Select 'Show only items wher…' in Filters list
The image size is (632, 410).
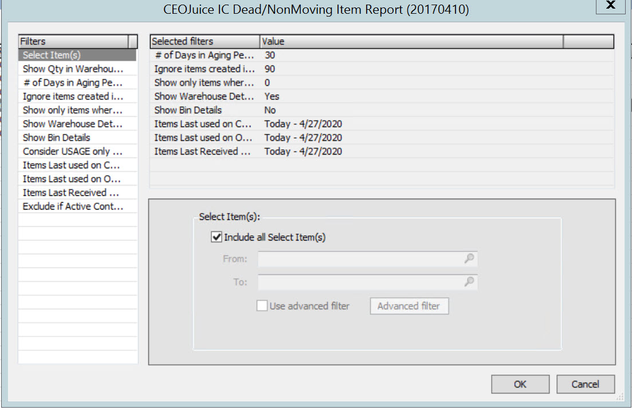(77, 110)
